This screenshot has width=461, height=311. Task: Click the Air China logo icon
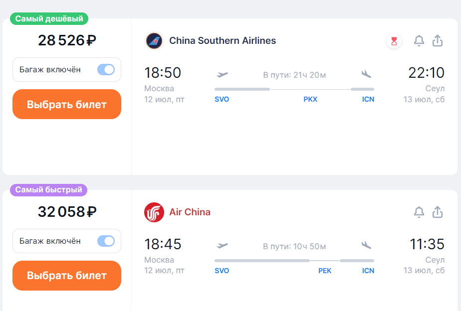(154, 212)
